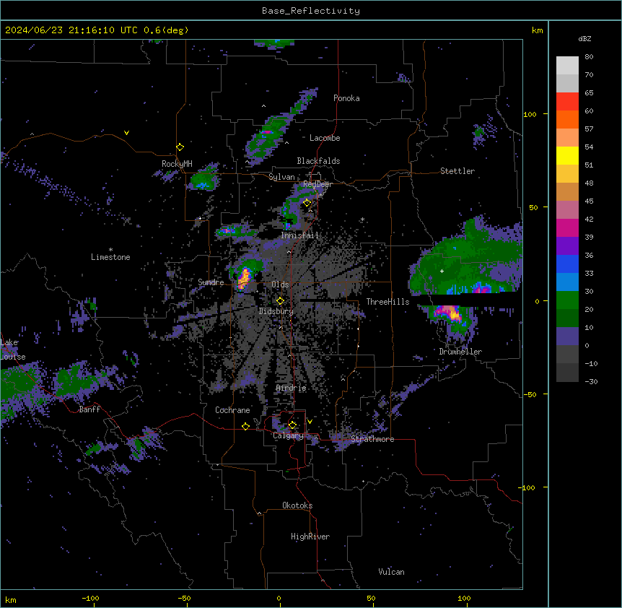This screenshot has width=622, height=608.
Task: Click the Lacombe city label
Action: click(x=325, y=138)
